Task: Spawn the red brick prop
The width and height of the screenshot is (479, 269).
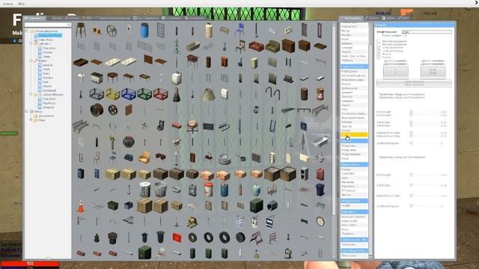Action: [177, 126]
